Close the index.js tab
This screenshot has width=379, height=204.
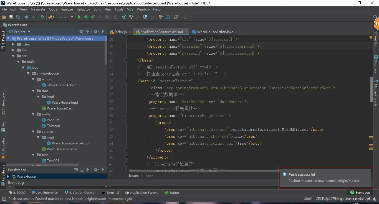pyautogui.click(x=130, y=32)
